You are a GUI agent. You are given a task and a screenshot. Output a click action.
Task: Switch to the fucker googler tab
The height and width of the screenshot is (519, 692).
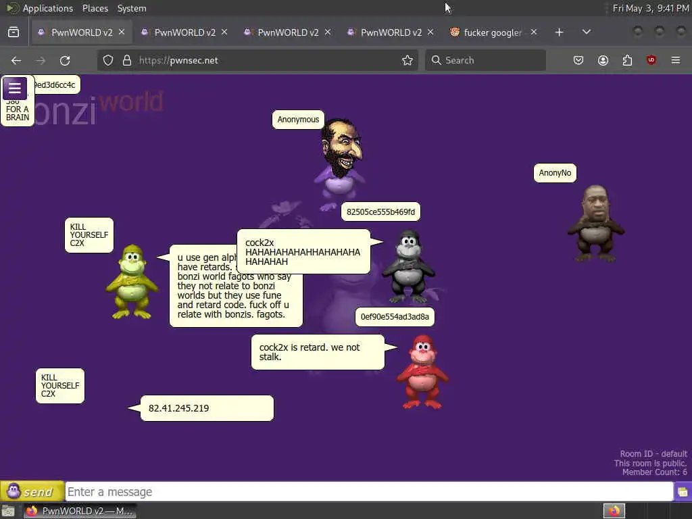492,32
